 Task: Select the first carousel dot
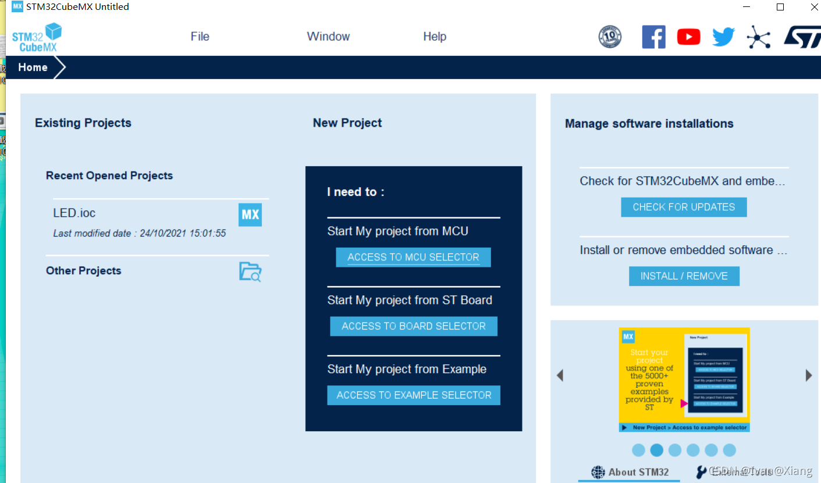[x=638, y=450]
